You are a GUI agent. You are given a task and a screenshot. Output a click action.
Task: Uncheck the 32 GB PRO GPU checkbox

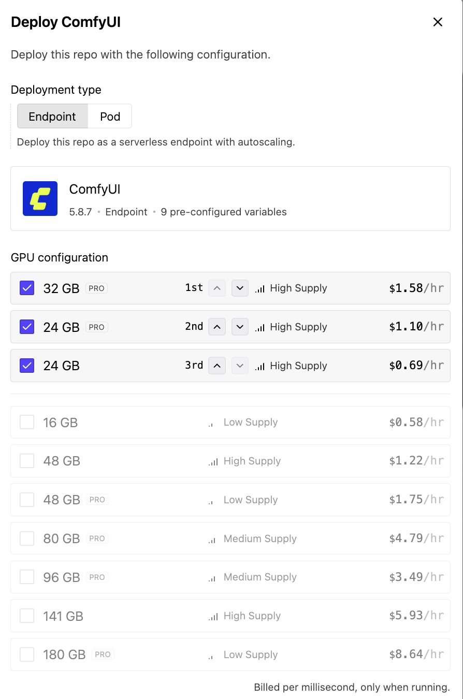tap(27, 288)
